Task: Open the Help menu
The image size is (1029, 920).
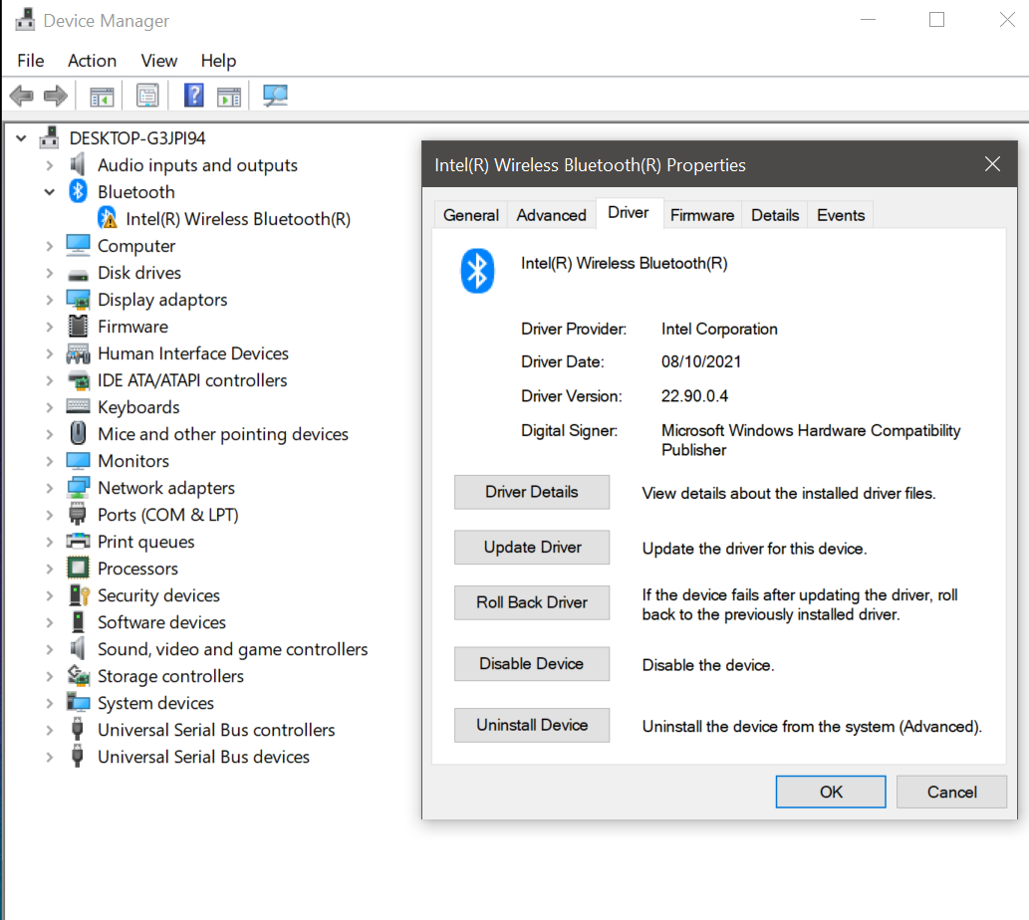Action: tap(218, 61)
